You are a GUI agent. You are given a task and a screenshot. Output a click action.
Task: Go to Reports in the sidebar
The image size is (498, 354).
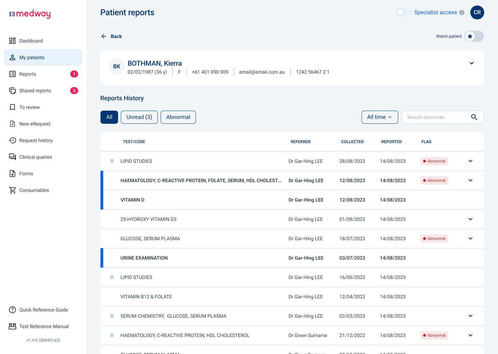click(x=43, y=74)
